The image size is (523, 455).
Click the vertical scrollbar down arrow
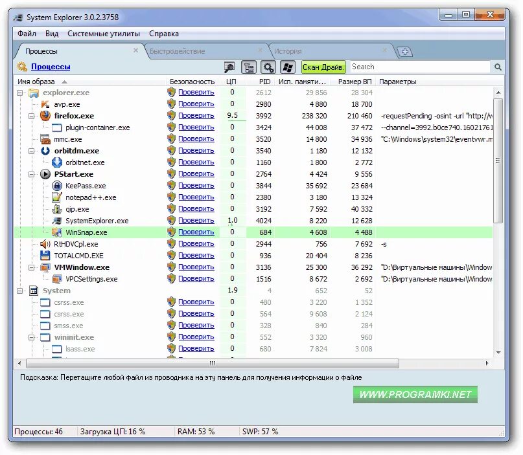coord(498,352)
